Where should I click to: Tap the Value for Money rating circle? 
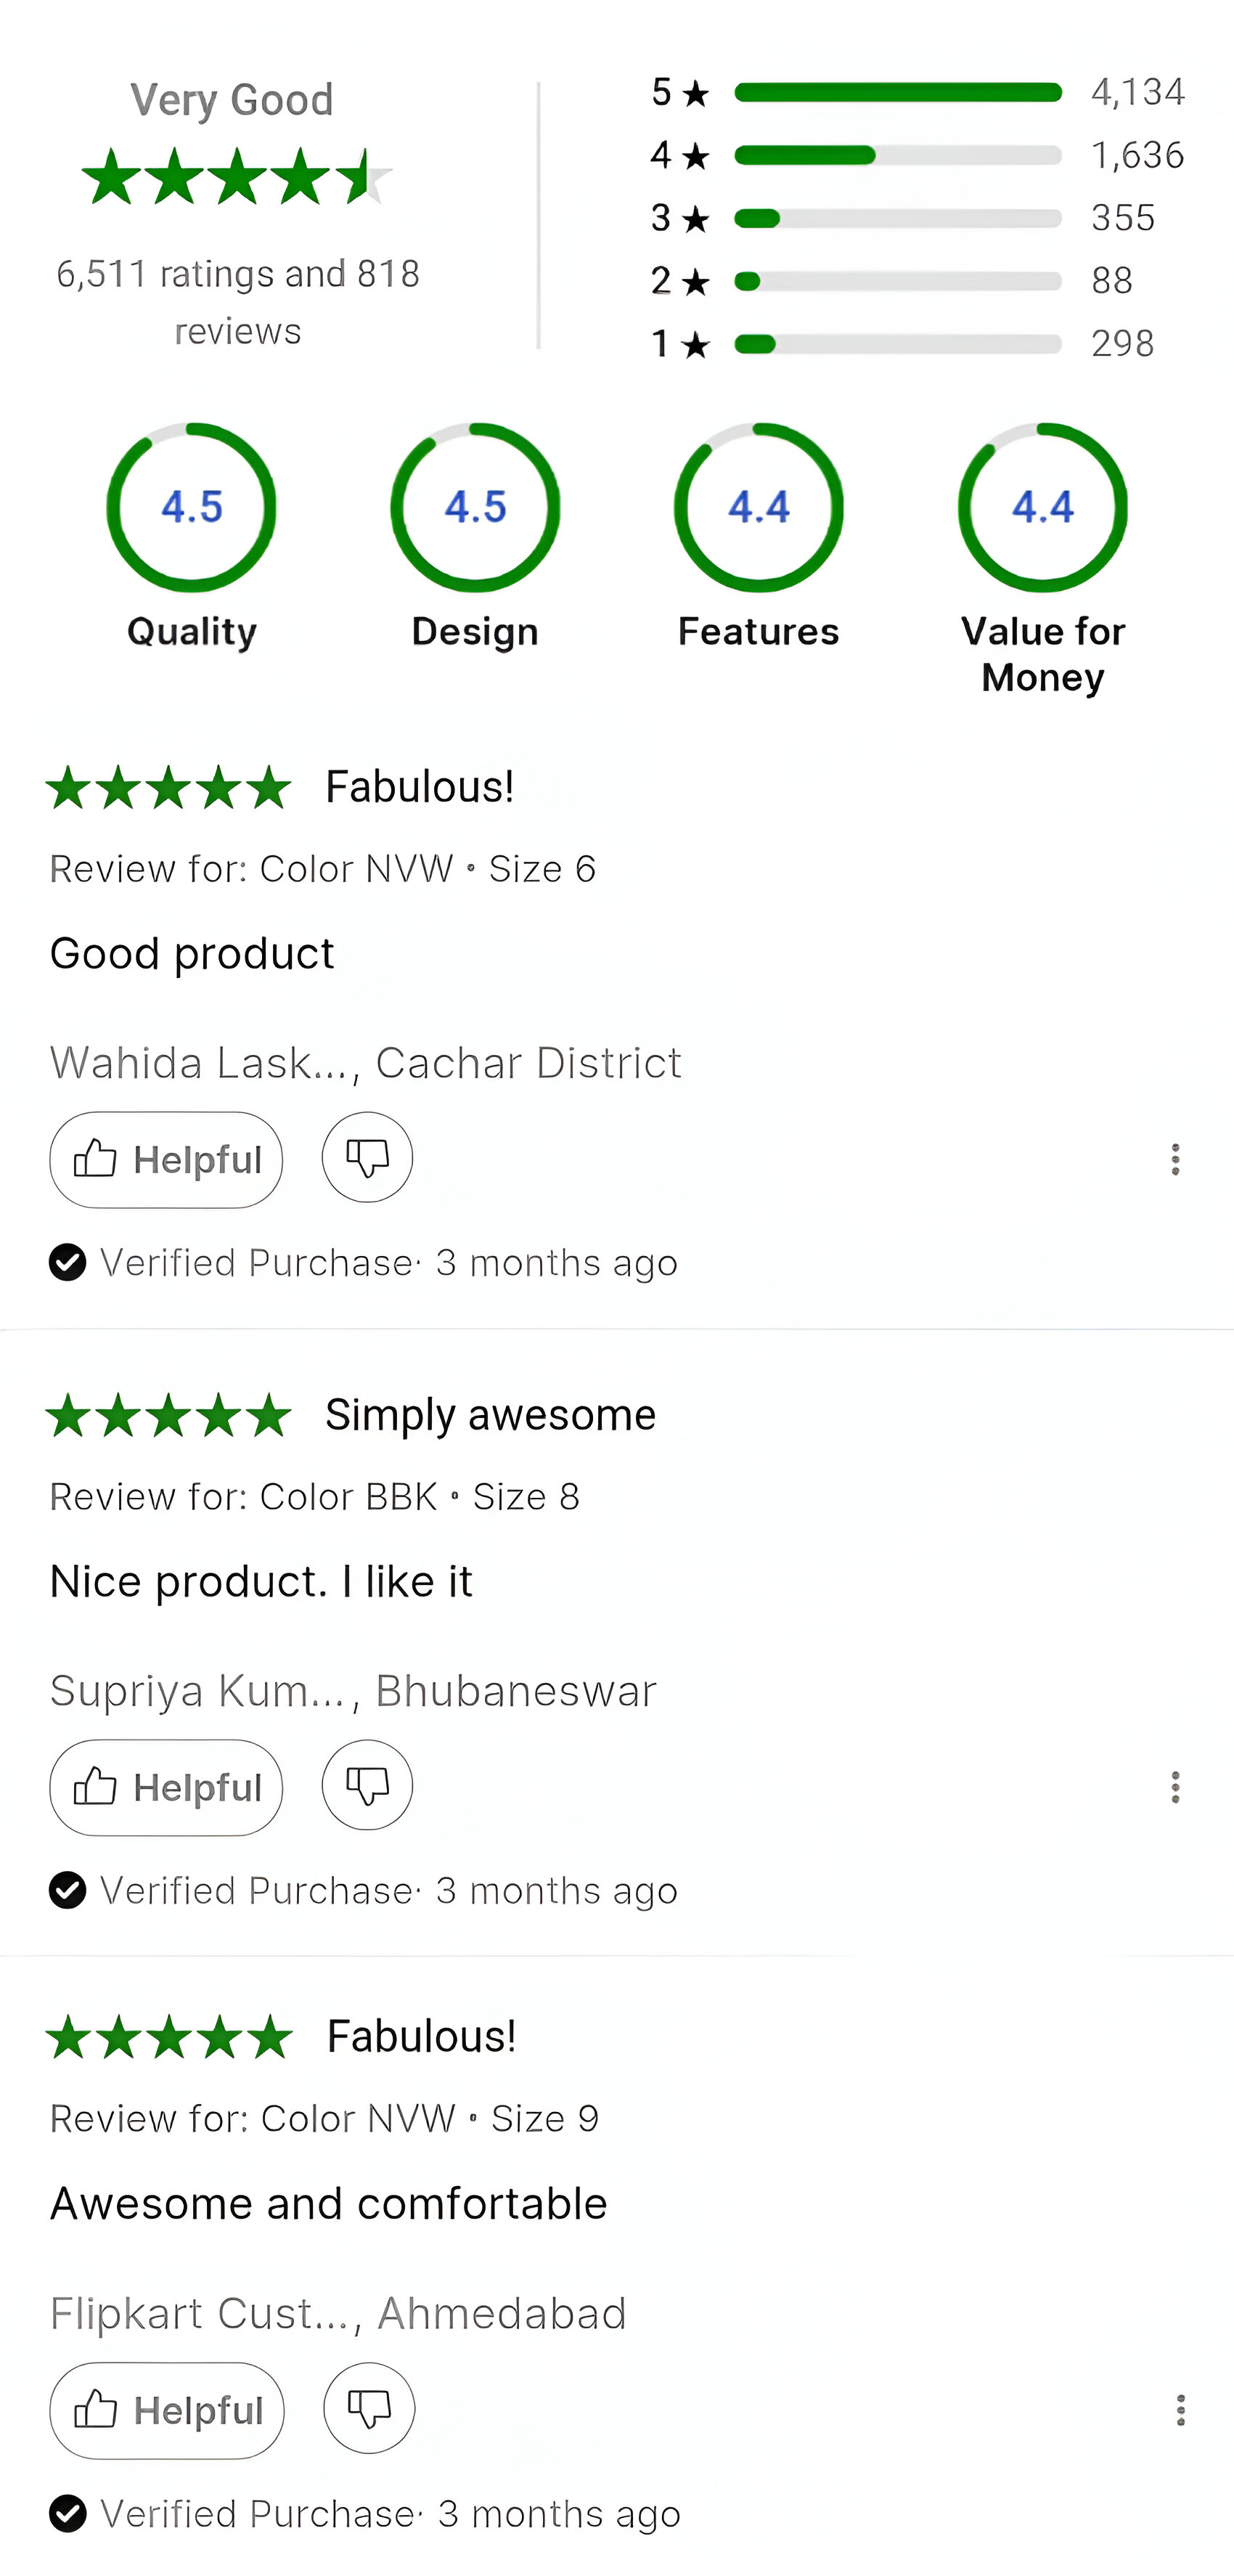click(1042, 507)
